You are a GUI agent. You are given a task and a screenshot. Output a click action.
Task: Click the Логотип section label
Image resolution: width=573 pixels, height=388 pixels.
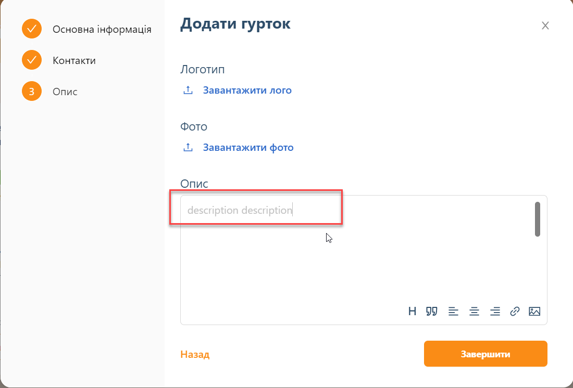203,69
